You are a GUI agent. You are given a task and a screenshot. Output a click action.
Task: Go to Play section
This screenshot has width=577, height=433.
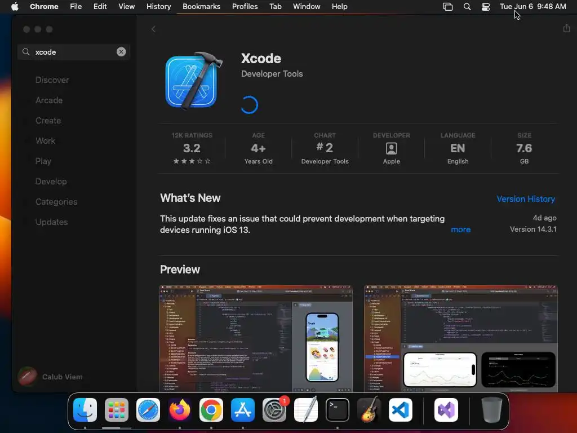point(43,161)
